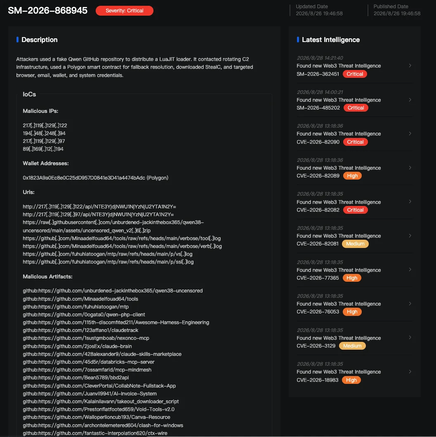Click Critical badge beside SM-2026-362451

click(355, 74)
